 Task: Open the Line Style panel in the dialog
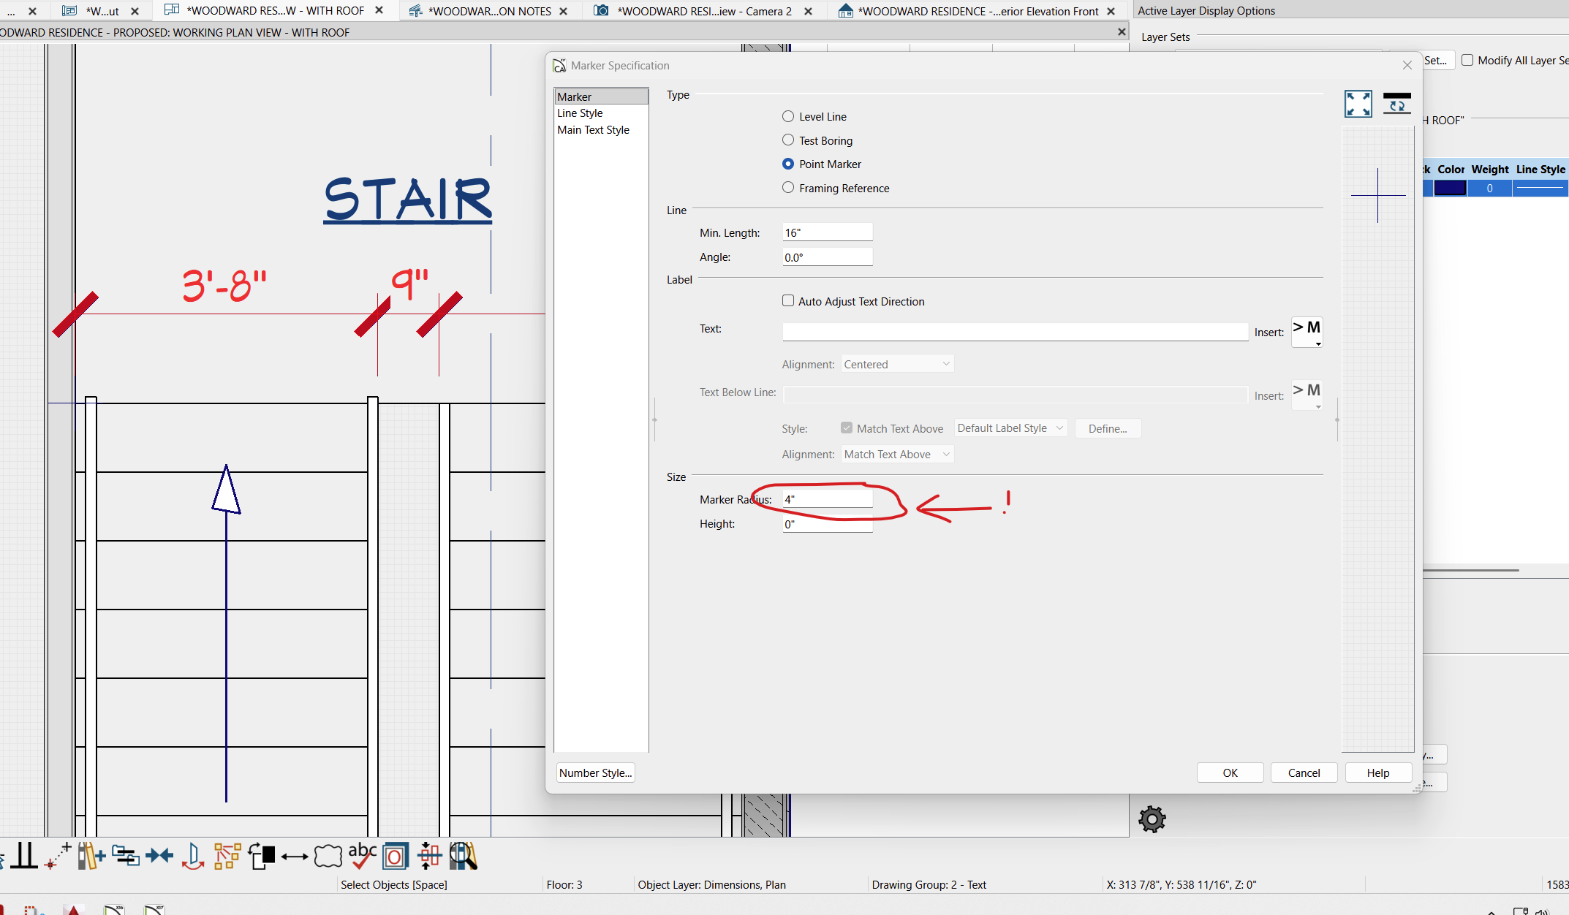point(580,113)
